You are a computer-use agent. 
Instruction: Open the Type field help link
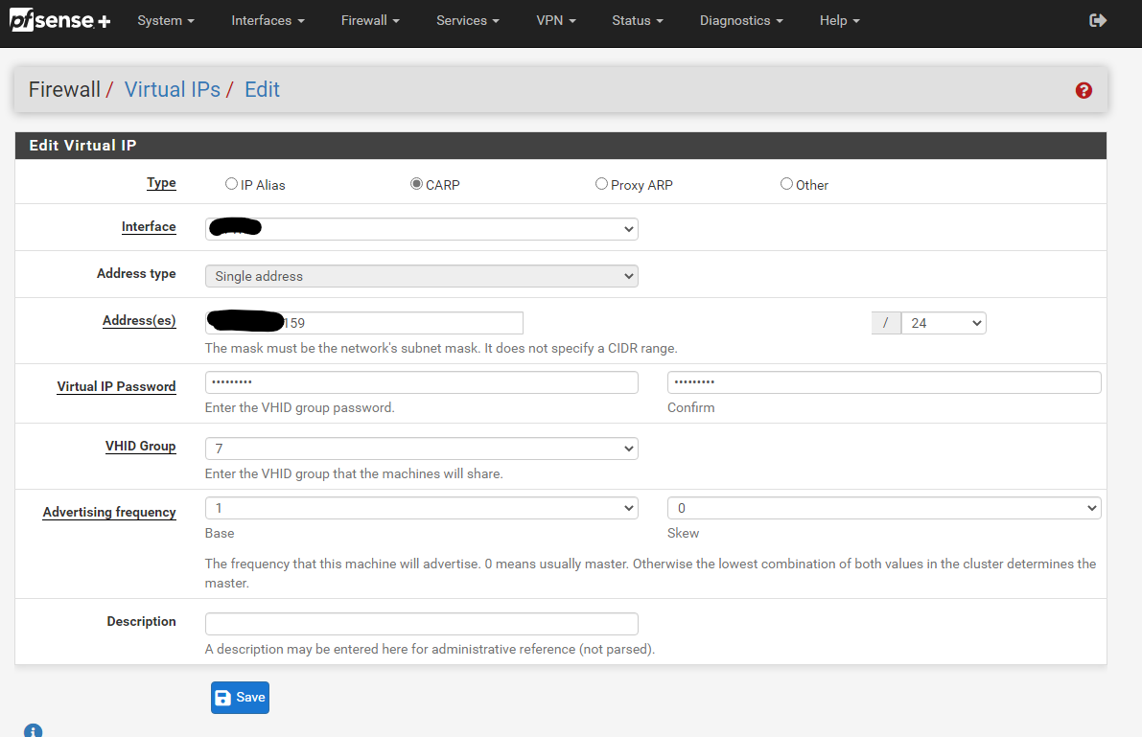161,182
